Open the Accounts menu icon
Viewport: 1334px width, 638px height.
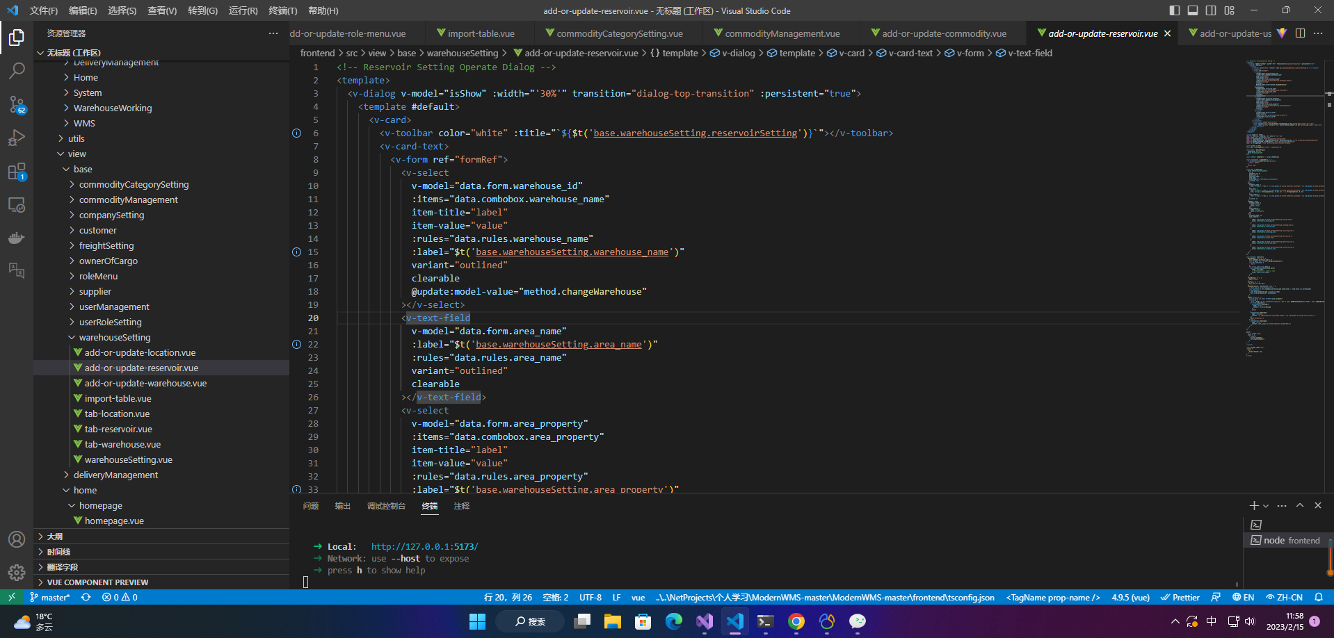(x=17, y=539)
